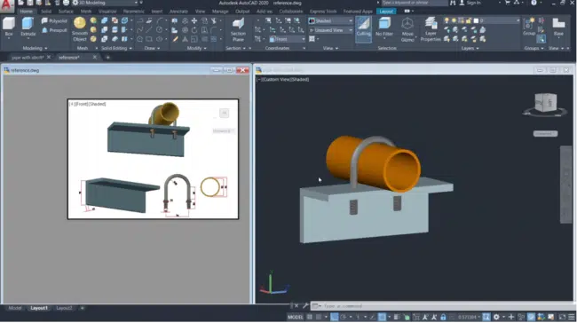Click the reference.dwg layout viewport thumbnail
Screen dimensions: 577x323
(153, 159)
